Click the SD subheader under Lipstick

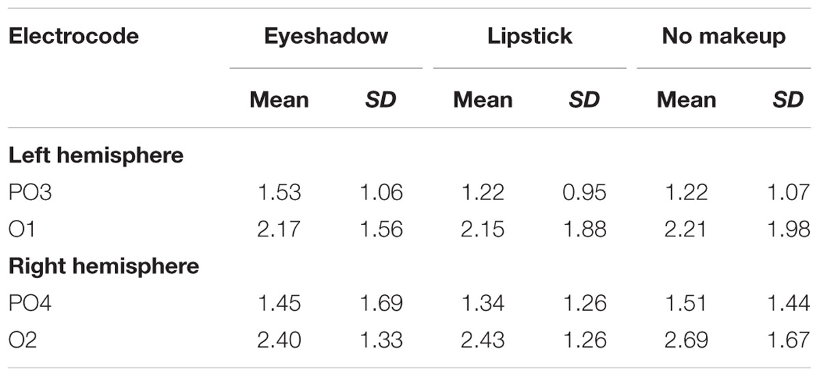[584, 100]
